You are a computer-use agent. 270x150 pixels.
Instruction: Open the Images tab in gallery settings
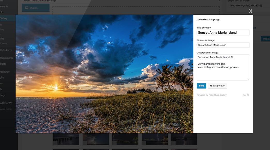coord(36,8)
